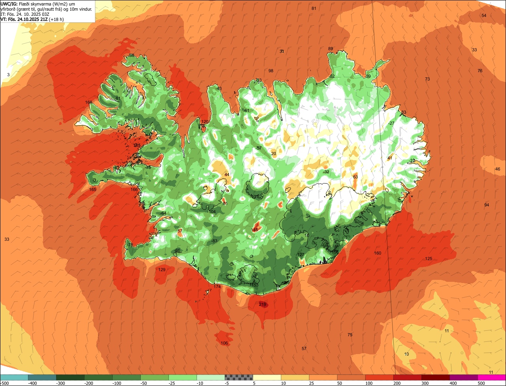Click the 145 value in the southern highlands
The image size is (506, 386).
tap(255, 230)
